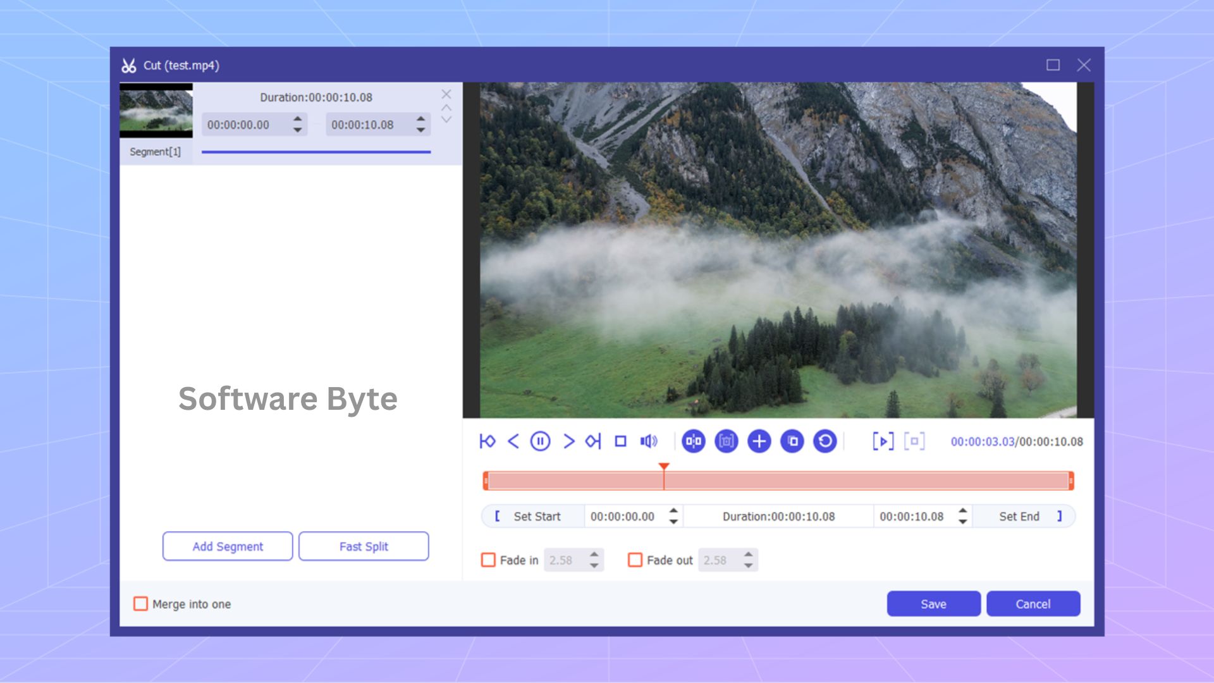The height and width of the screenshot is (683, 1214).
Task: Click the 00:00:03.03 current time readout
Action: click(x=983, y=442)
